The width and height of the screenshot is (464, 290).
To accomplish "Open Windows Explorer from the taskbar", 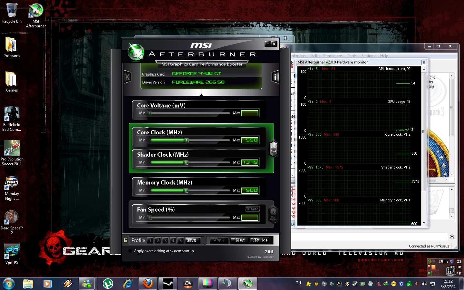I will click(28, 284).
